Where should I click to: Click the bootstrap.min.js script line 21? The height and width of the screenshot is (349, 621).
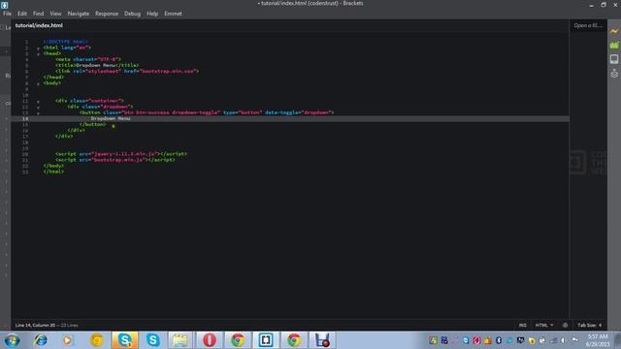pos(115,159)
